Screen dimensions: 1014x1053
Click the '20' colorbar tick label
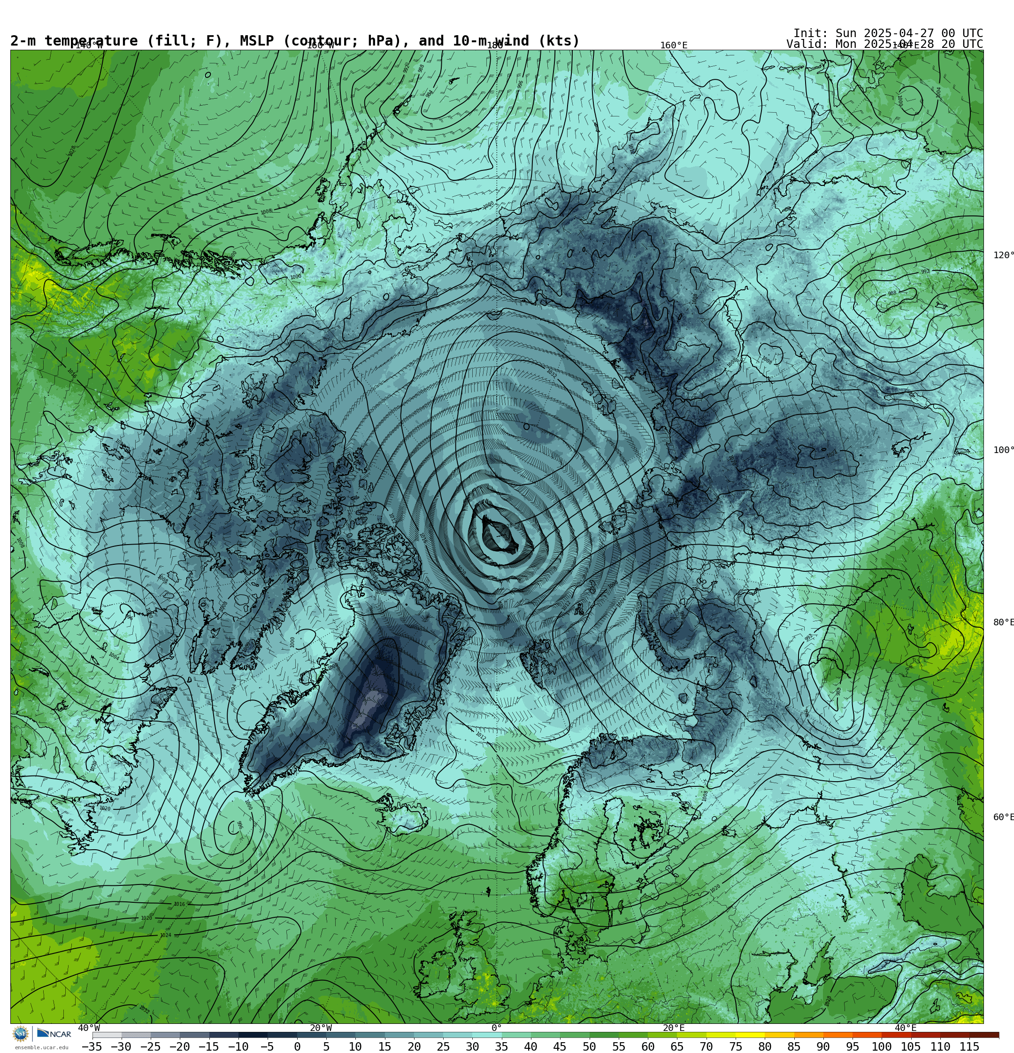[414, 1046]
